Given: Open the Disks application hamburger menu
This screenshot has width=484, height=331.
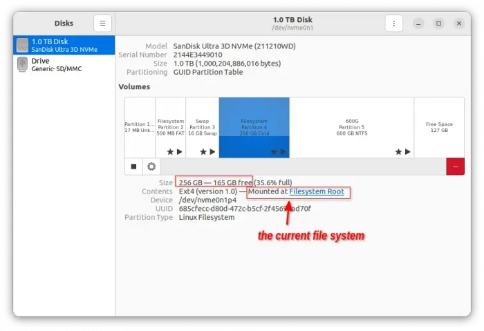Looking at the screenshot, I should 102,23.
